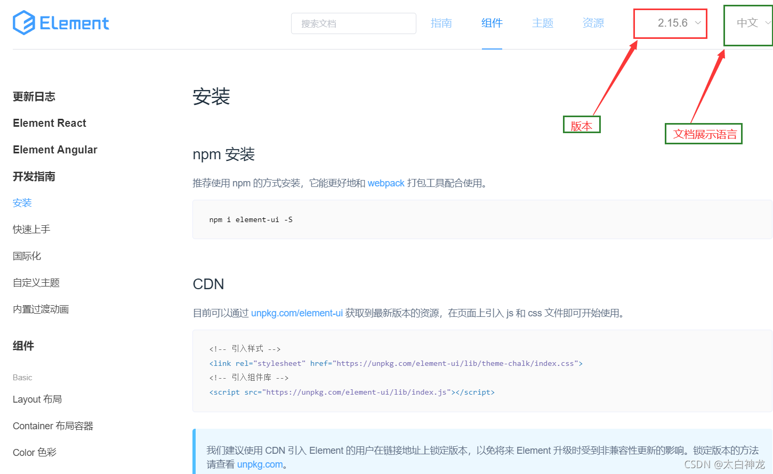Open 更新日志 in the sidebar
The image size is (773, 474).
[34, 96]
